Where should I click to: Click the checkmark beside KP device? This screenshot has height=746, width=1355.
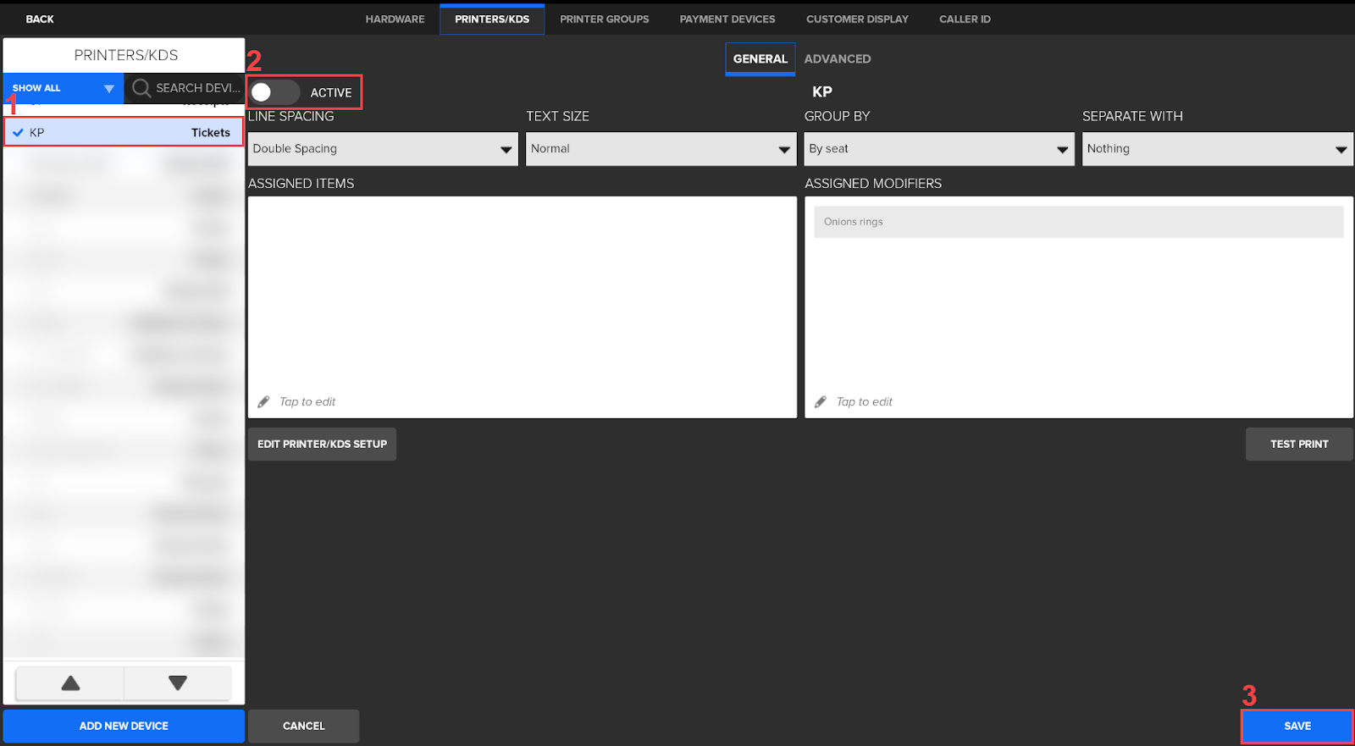18,133
